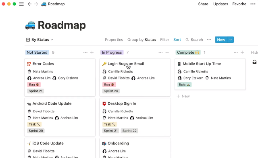
Task: Open the Properties menu
Action: pos(114,40)
